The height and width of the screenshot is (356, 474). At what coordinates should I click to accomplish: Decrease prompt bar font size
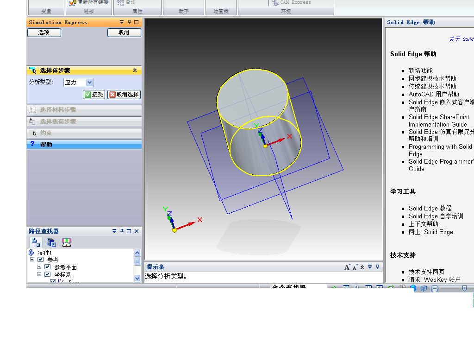(355, 267)
